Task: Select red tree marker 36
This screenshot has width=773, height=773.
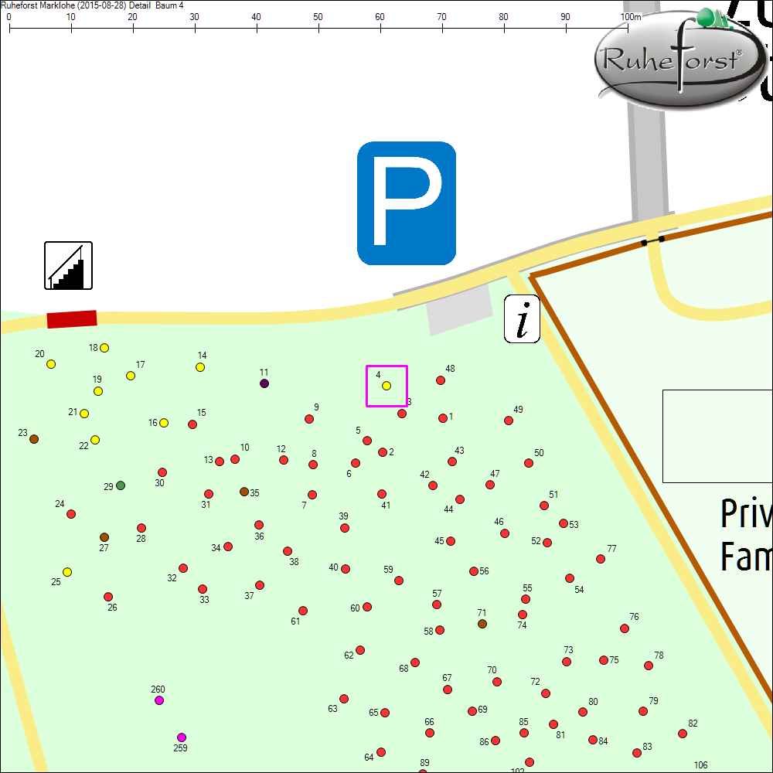Action: (x=259, y=525)
